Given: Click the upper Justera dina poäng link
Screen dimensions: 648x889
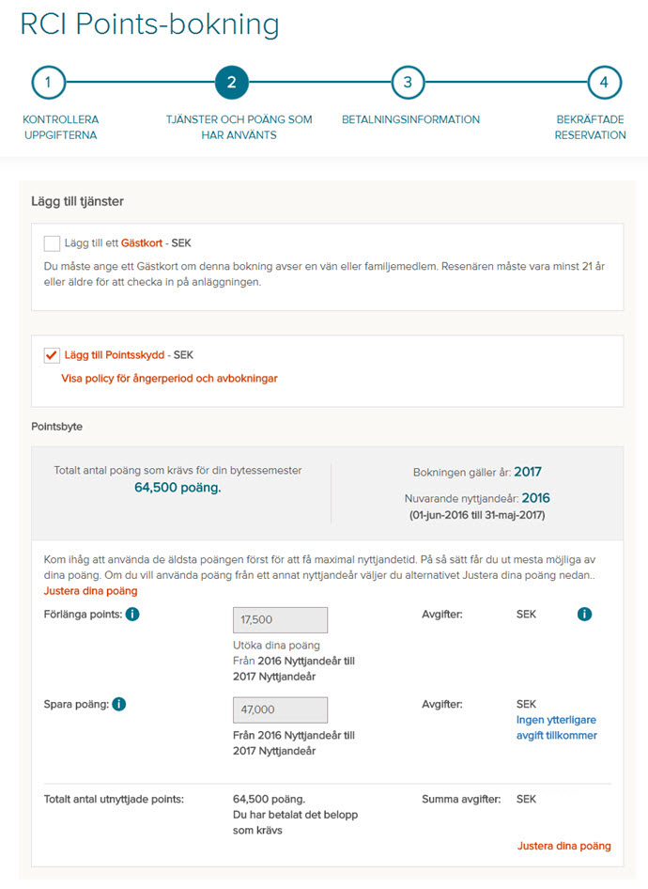Looking at the screenshot, I should point(91,591).
